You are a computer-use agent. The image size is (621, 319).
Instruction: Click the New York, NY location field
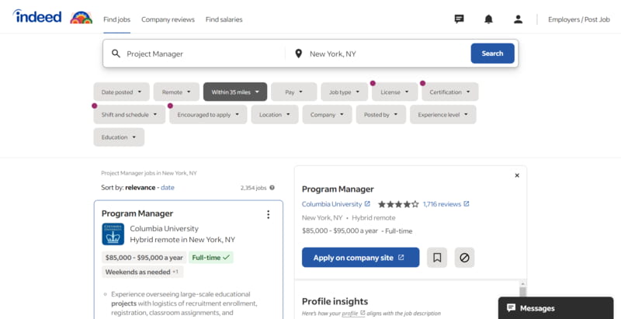[386, 54]
